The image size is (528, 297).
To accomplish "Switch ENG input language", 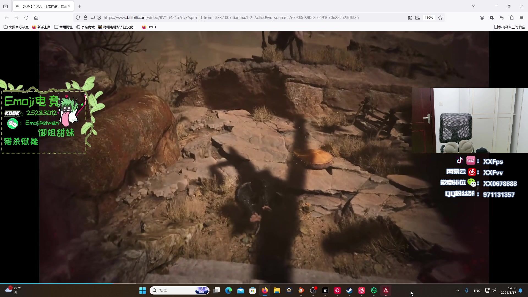I will tap(477, 291).
